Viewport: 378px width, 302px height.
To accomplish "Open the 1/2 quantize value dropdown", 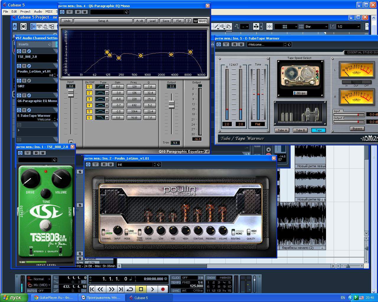I will (x=348, y=27).
